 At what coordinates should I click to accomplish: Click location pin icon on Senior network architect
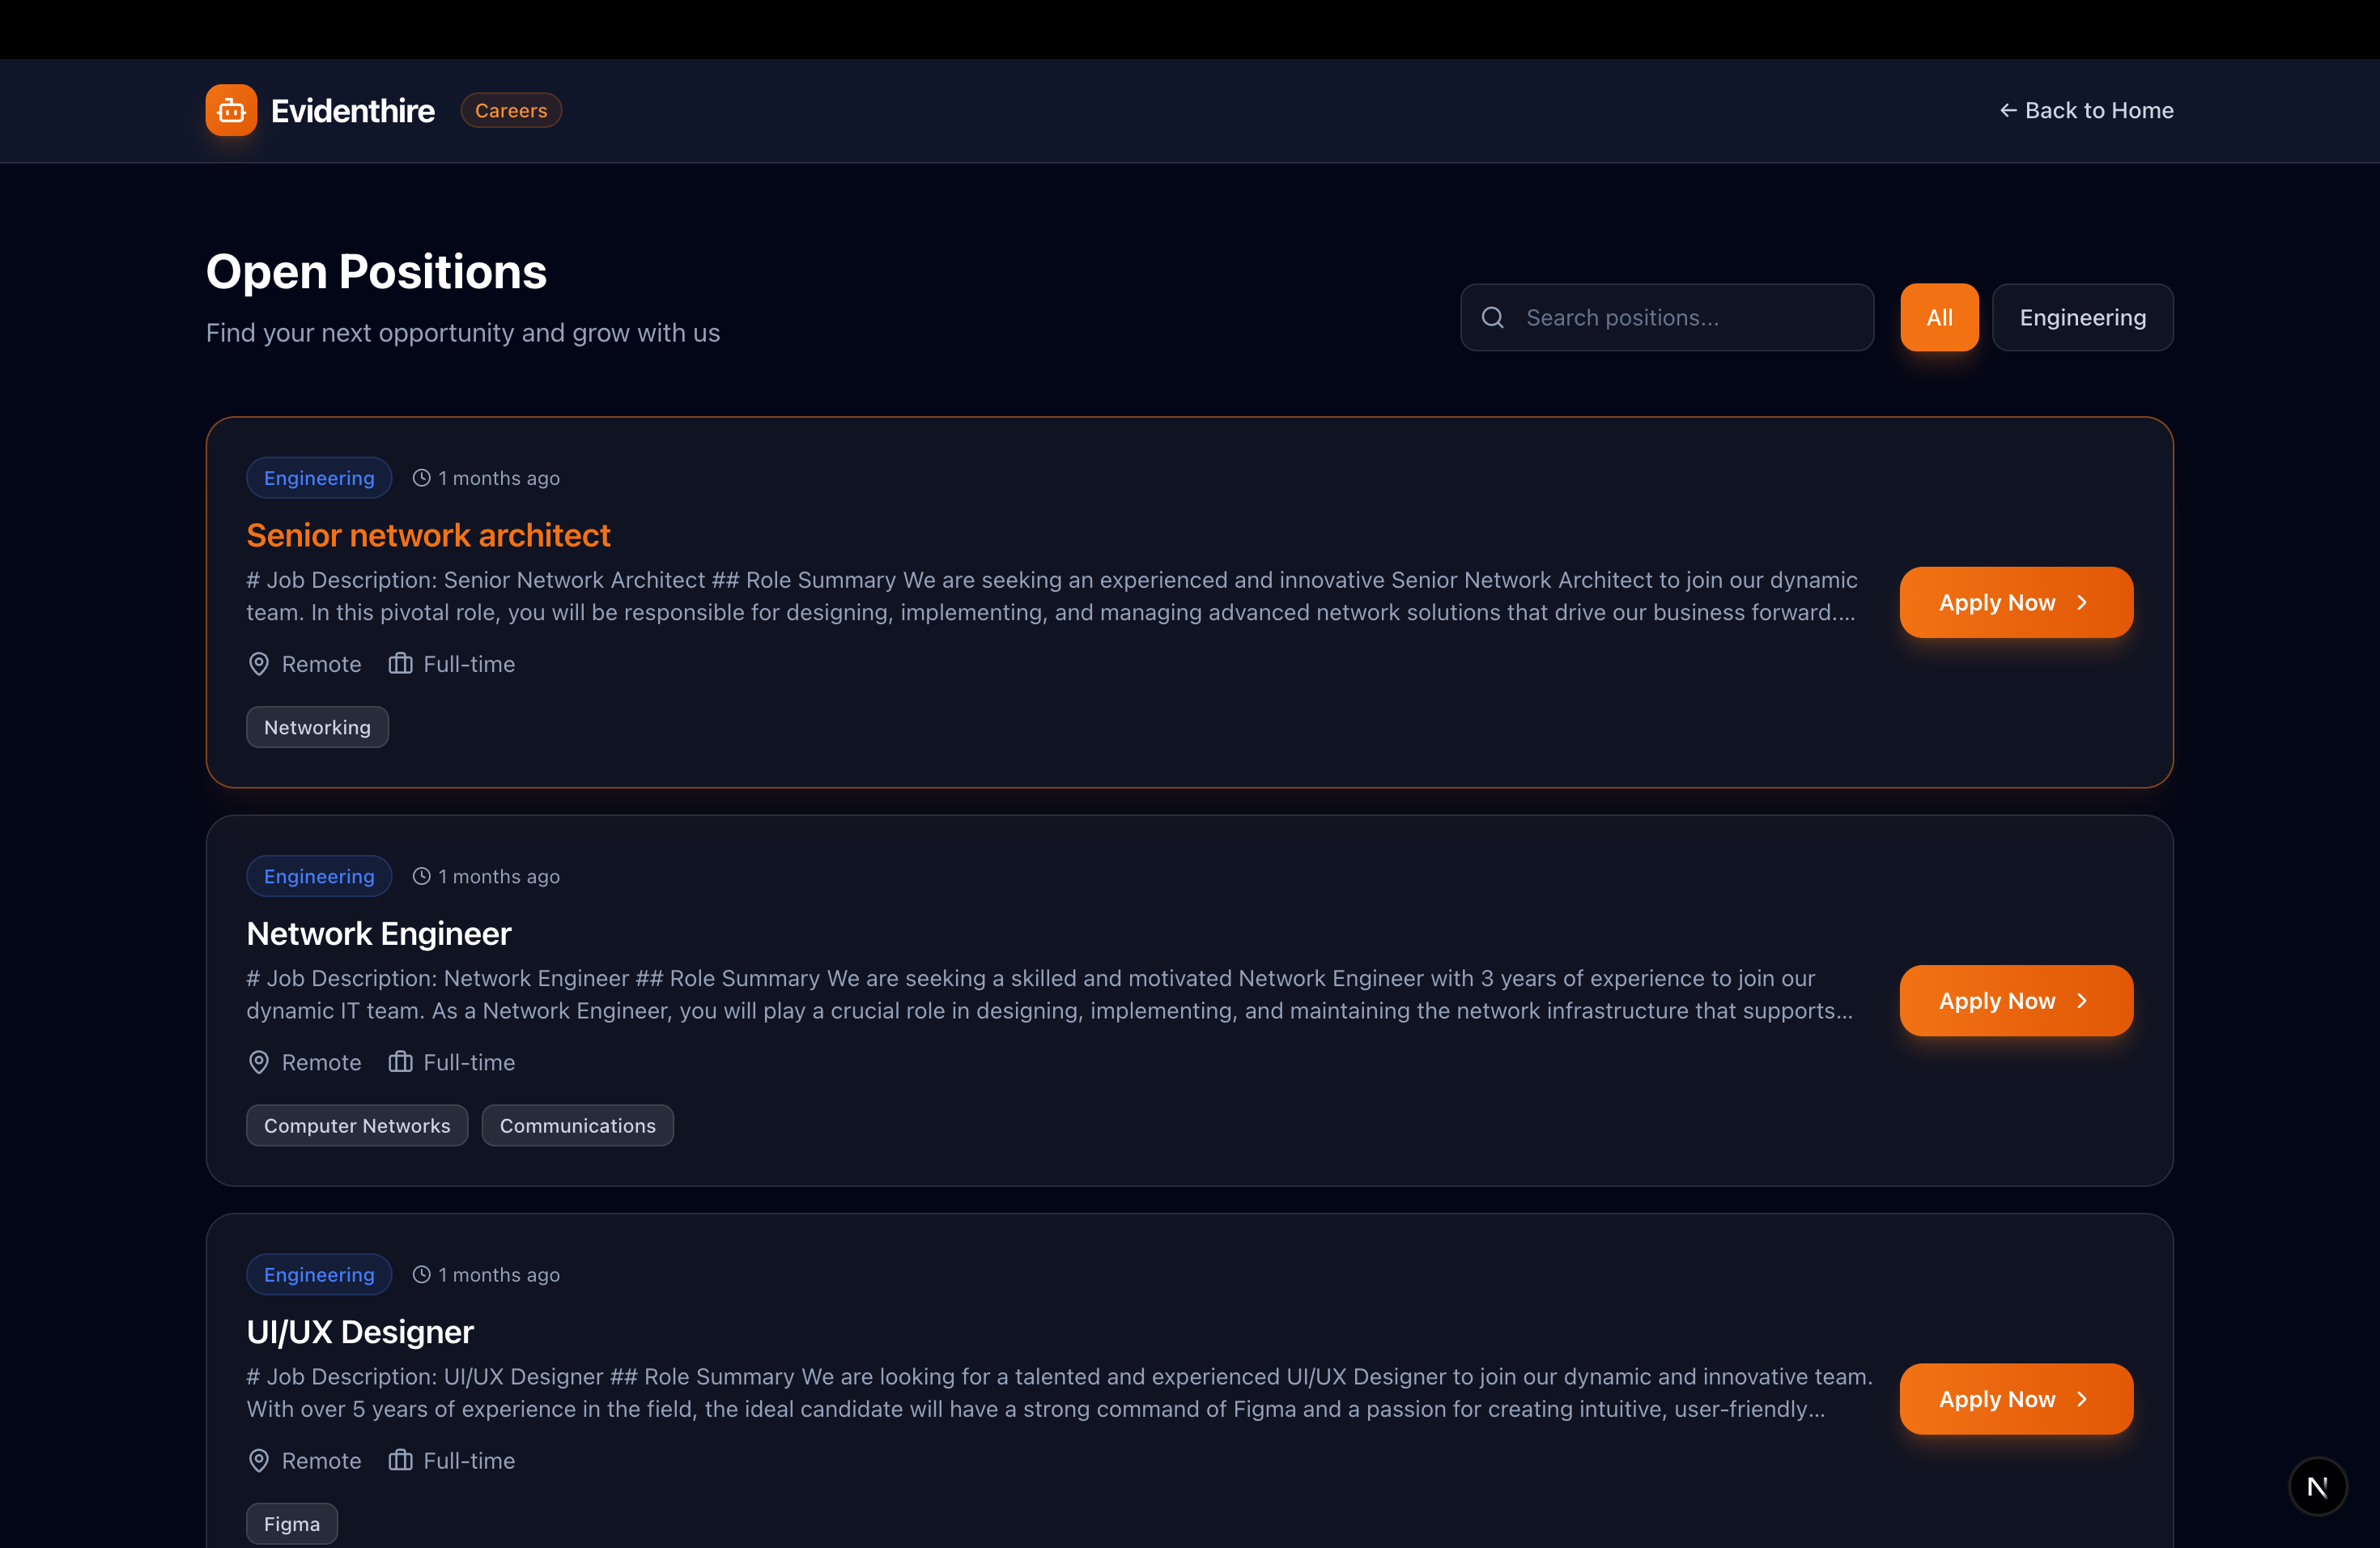pyautogui.click(x=259, y=664)
